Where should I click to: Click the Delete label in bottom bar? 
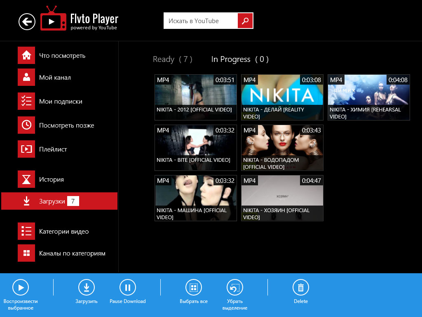tap(300, 301)
